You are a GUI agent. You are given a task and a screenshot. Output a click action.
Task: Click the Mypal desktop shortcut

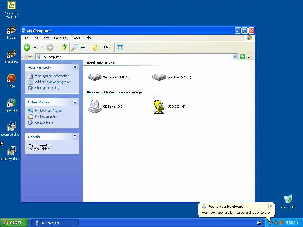point(11,33)
